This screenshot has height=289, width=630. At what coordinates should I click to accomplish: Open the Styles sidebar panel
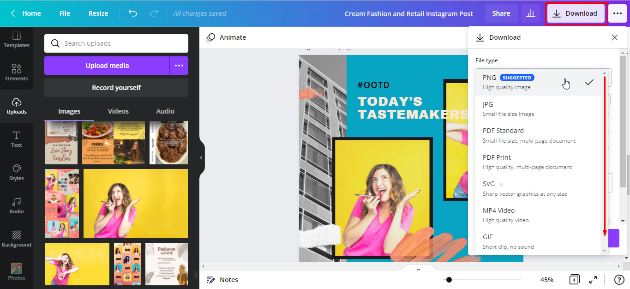tap(17, 172)
